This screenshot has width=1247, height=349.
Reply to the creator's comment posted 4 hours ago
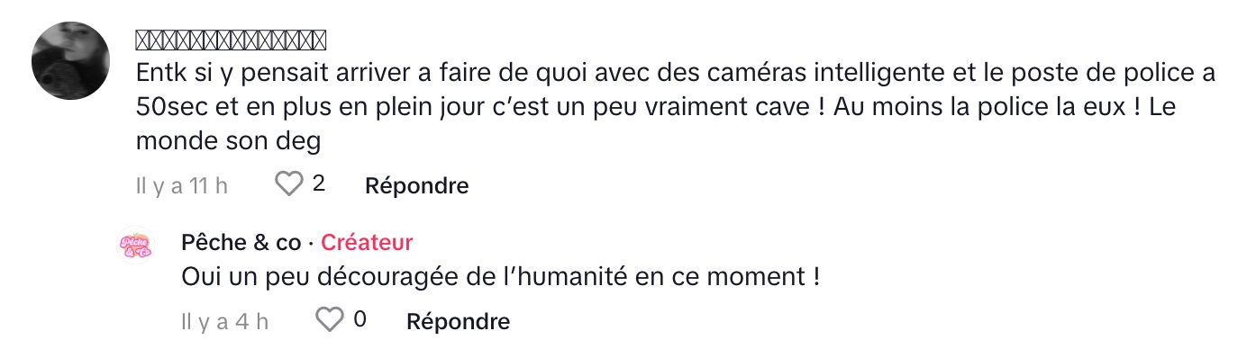[x=459, y=321]
